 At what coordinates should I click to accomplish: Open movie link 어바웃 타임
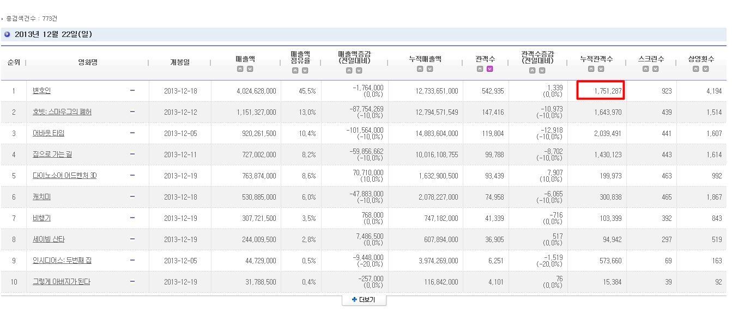click(x=49, y=133)
